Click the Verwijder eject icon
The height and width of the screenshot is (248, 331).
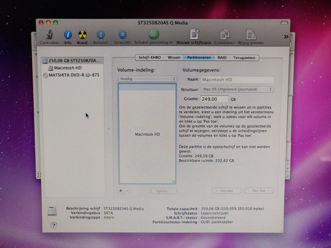point(123,35)
